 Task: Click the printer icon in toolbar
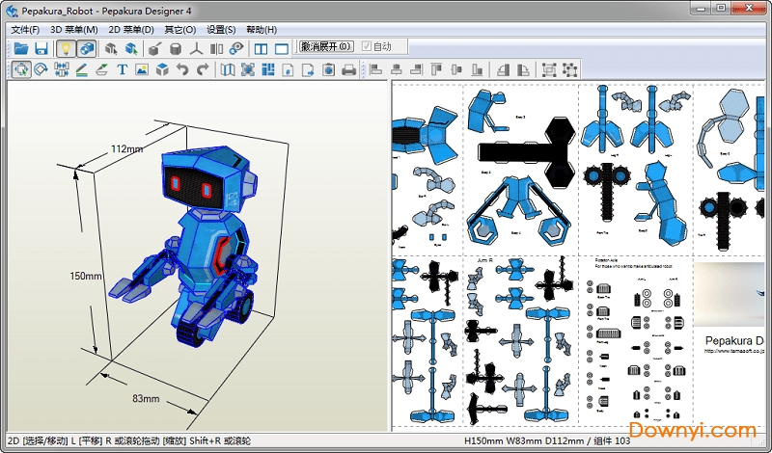(348, 69)
